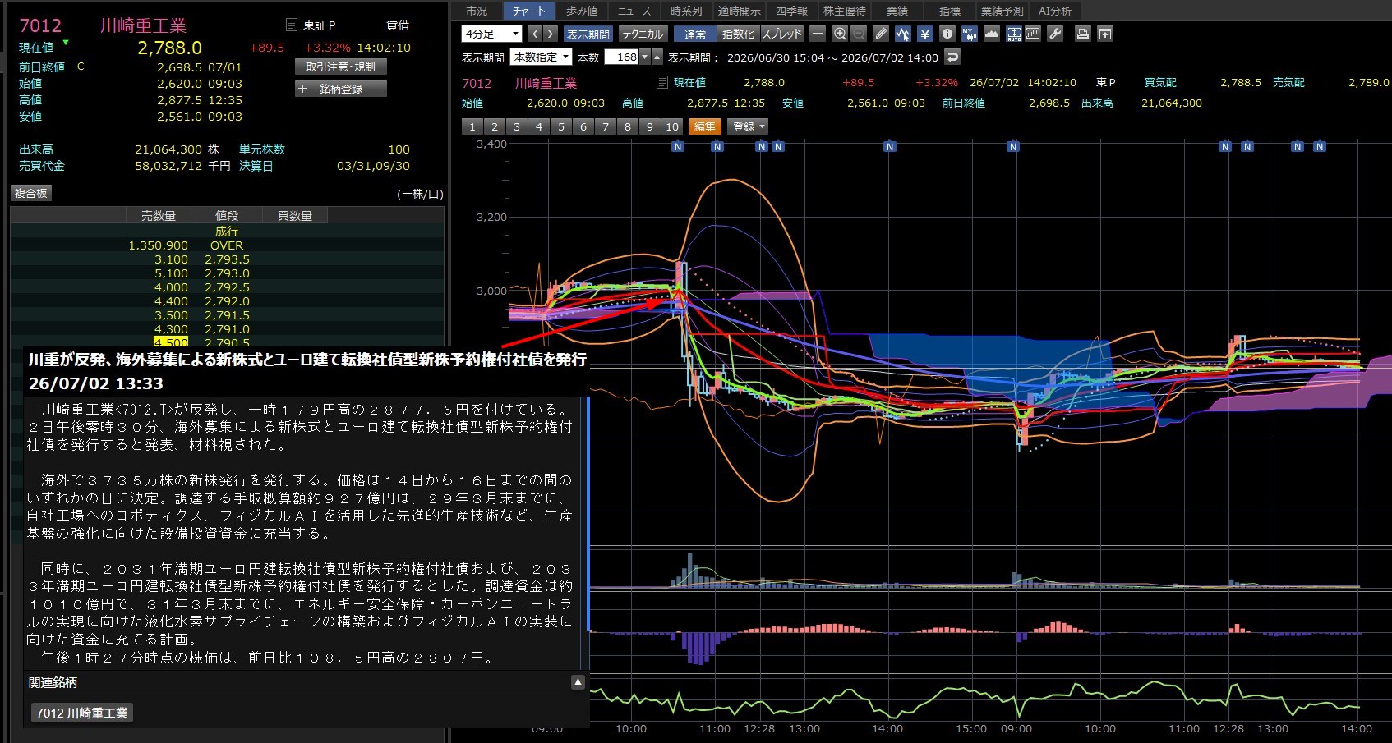Click the 銘柄登録 button
Image resolution: width=1392 pixels, height=743 pixels.
[340, 88]
